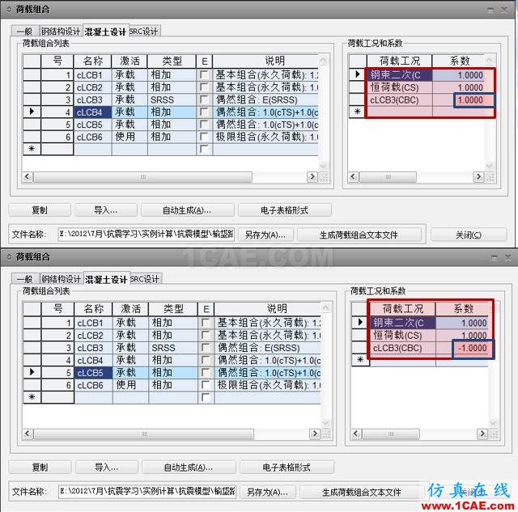Click row 5 pointer arrow in bottom list
The height and width of the screenshot is (512, 518).
click(x=32, y=372)
